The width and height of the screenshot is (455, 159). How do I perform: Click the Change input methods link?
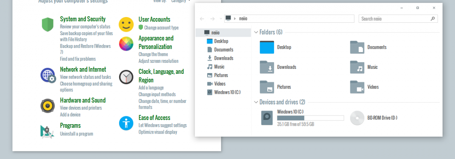[157, 94]
